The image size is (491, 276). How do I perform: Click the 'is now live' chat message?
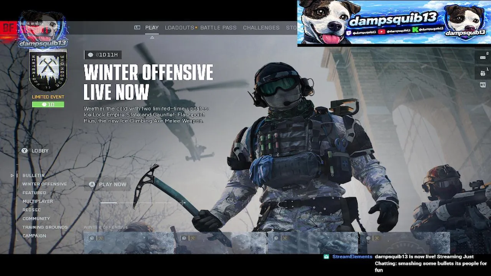tap(430, 263)
